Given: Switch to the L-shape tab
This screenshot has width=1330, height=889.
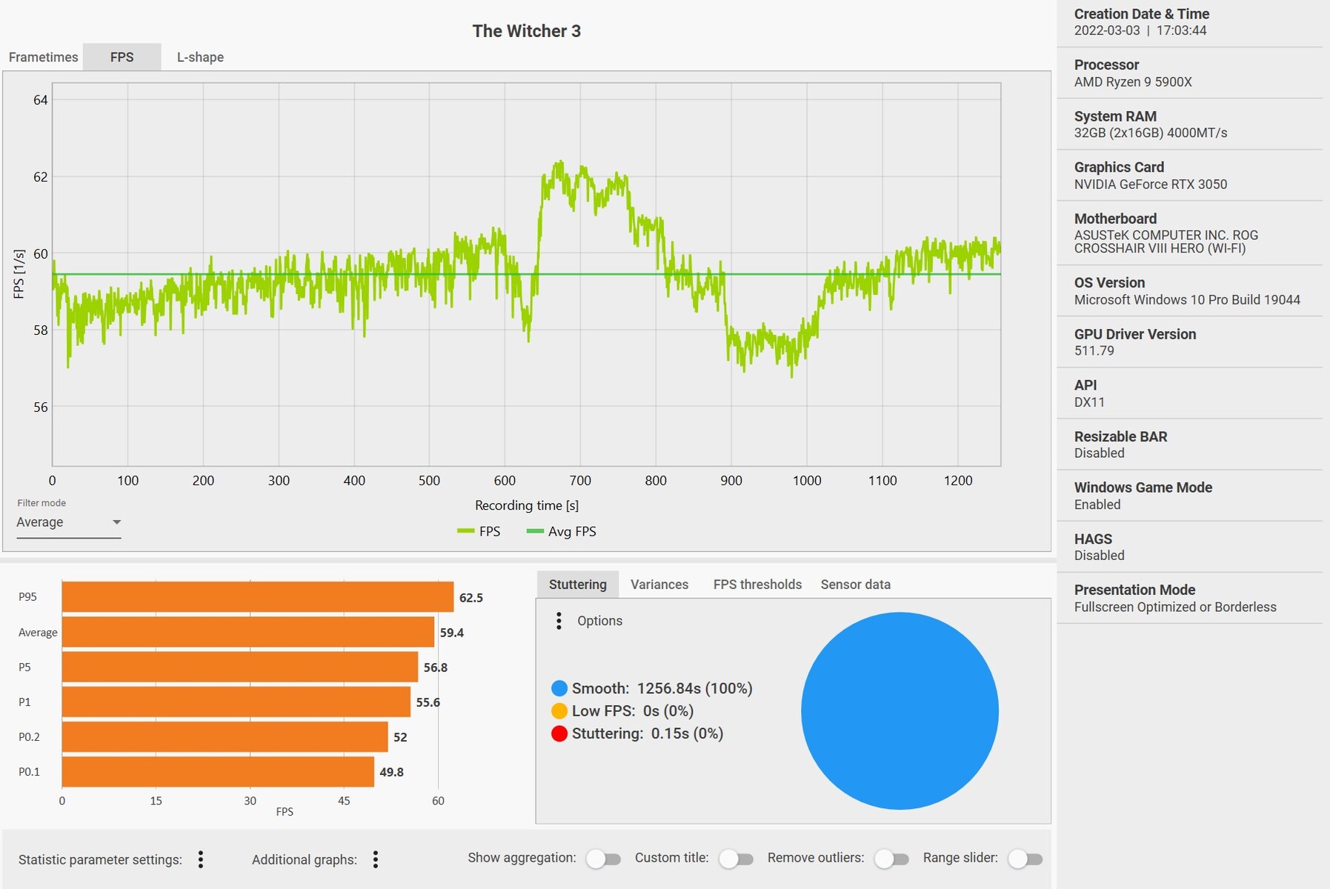Looking at the screenshot, I should click(x=200, y=57).
